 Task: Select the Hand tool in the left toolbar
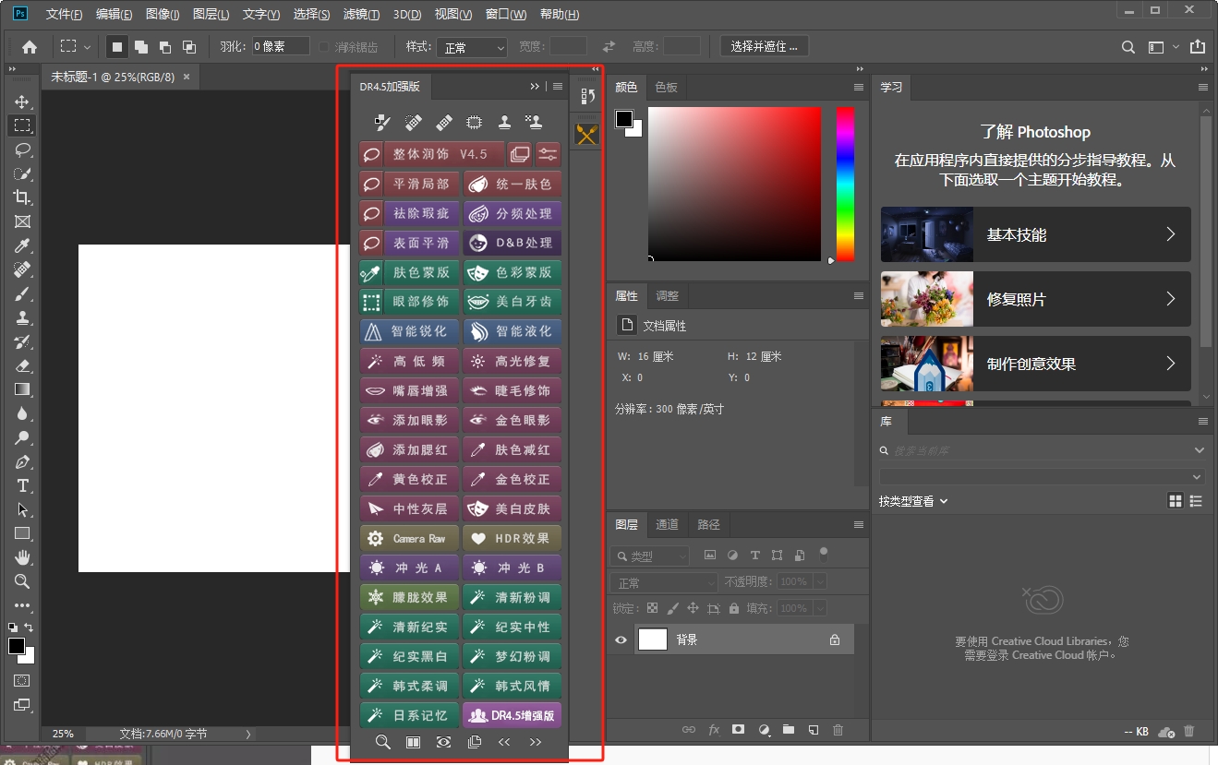click(21, 558)
